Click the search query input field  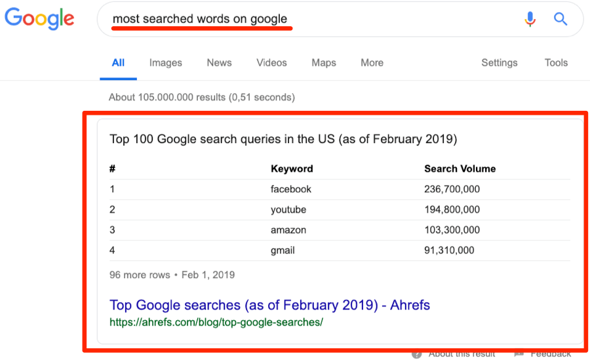click(315, 19)
